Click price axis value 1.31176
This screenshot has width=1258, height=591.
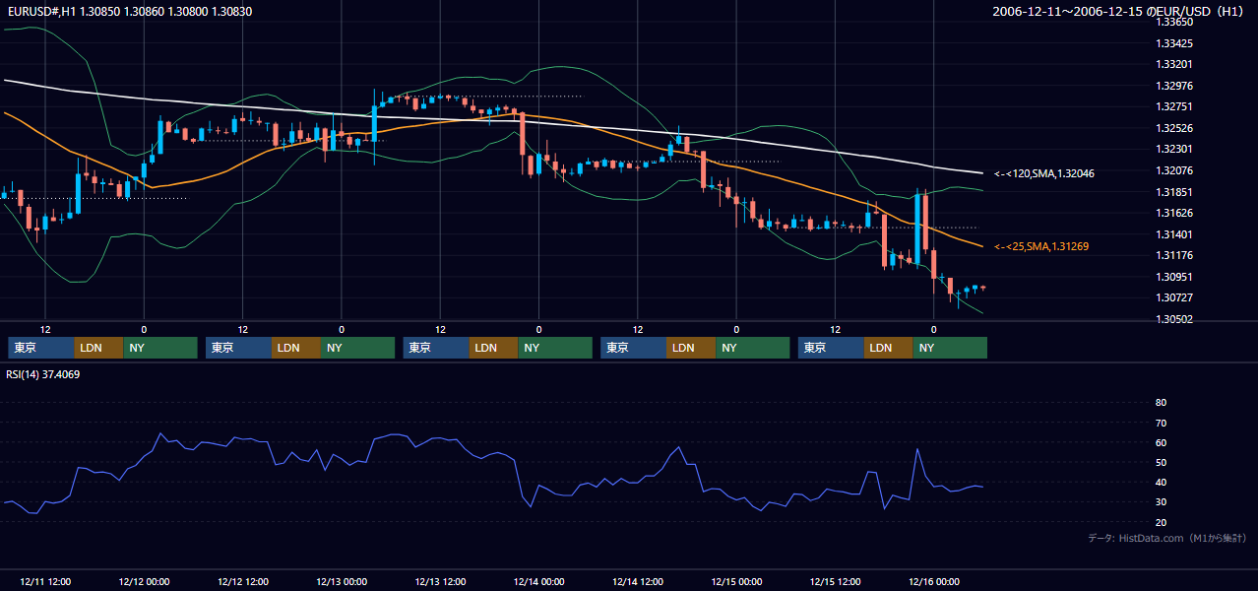[x=1174, y=255]
